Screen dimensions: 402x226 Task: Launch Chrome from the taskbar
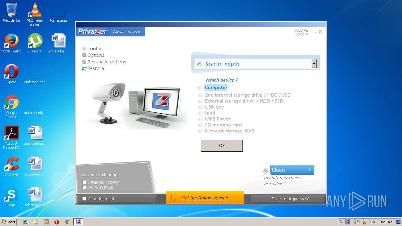67,222
